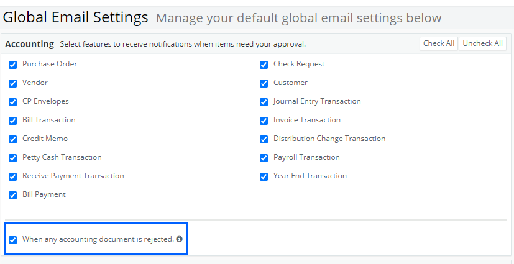Viewport: 514px width, 264px height.
Task: Toggle Distribution Change Transaction checkbox
Action: tap(264, 139)
